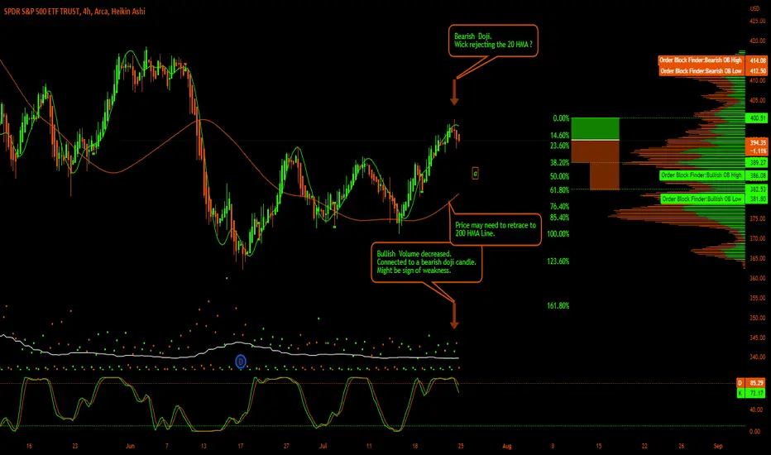
Task: Click date 25 on the time axis
Action: pyautogui.click(x=461, y=446)
